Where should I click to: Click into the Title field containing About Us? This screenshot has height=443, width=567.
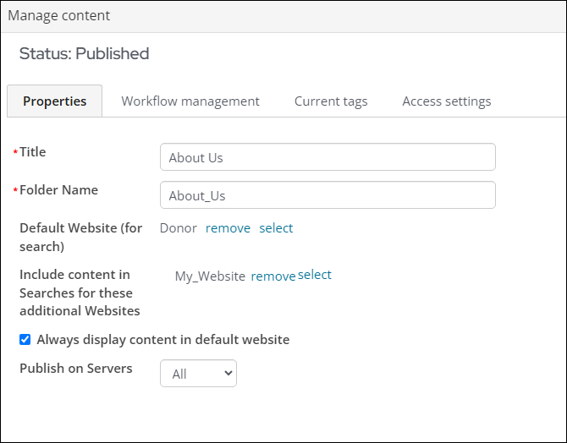tap(328, 156)
